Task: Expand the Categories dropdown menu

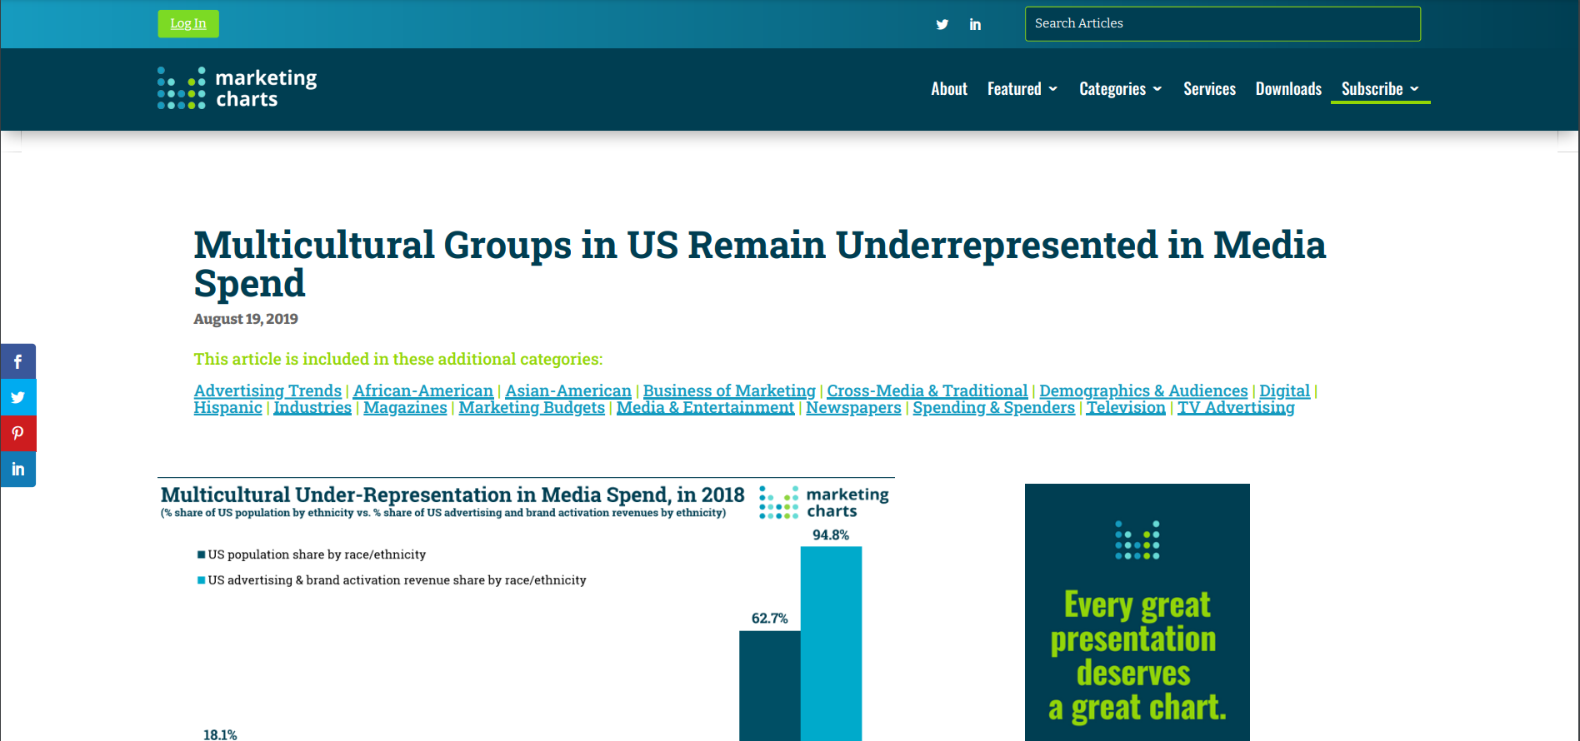Action: tap(1120, 89)
